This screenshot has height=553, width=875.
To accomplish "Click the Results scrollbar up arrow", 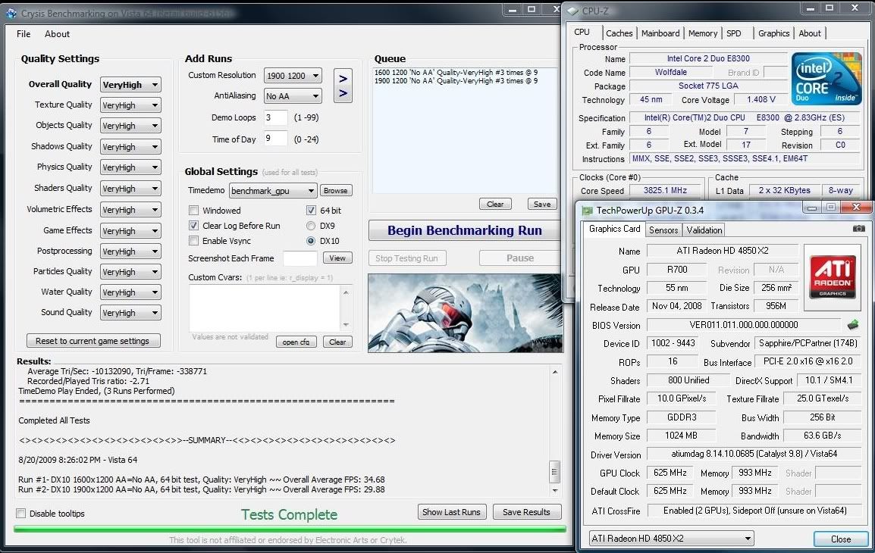I will [555, 372].
